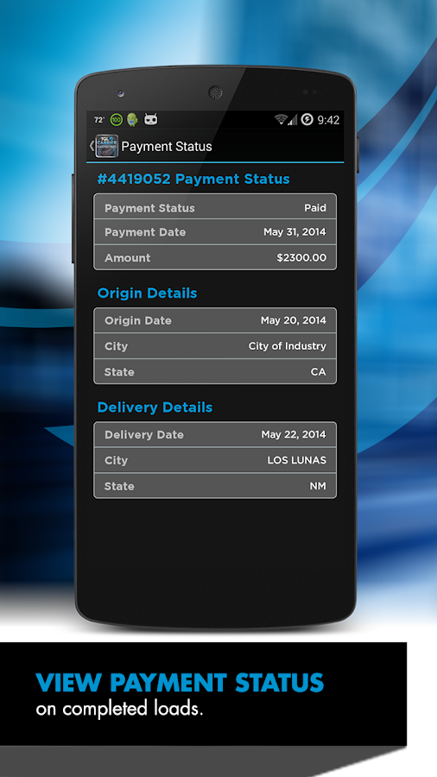Tap the Payment Status title bar text
The width and height of the screenshot is (437, 777).
167,146
